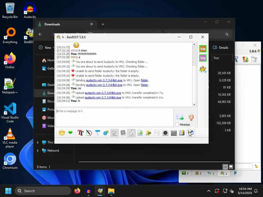
Task: Click the edit group members icon
Action: (x=203, y=69)
